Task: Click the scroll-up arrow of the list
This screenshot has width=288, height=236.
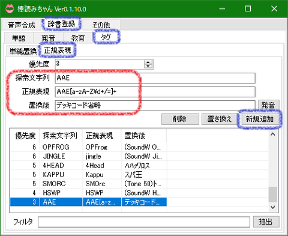Action: pyautogui.click(x=273, y=135)
